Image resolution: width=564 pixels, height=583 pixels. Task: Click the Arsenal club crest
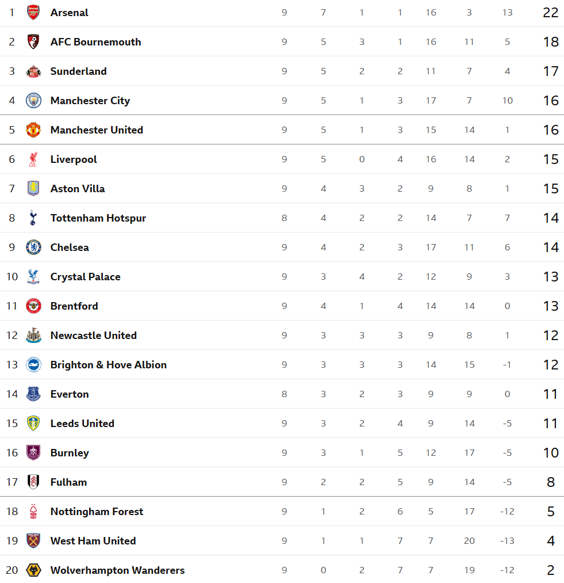tap(33, 12)
